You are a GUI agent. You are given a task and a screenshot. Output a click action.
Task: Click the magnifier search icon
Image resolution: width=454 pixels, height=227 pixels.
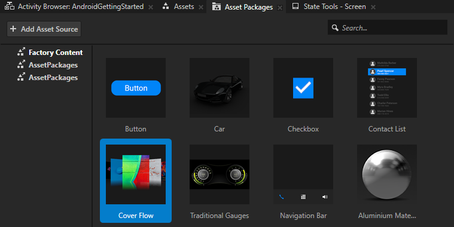335,27
